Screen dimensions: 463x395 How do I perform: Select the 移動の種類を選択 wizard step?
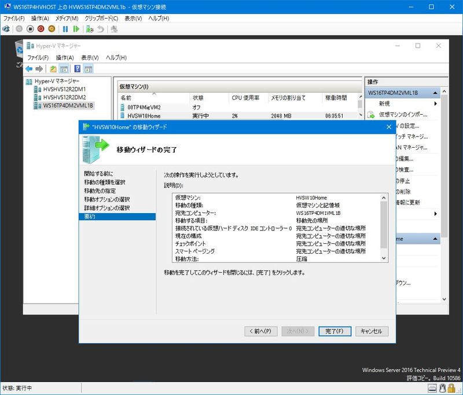(105, 182)
